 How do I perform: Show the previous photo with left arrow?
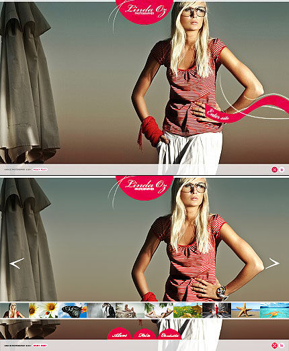17,263
